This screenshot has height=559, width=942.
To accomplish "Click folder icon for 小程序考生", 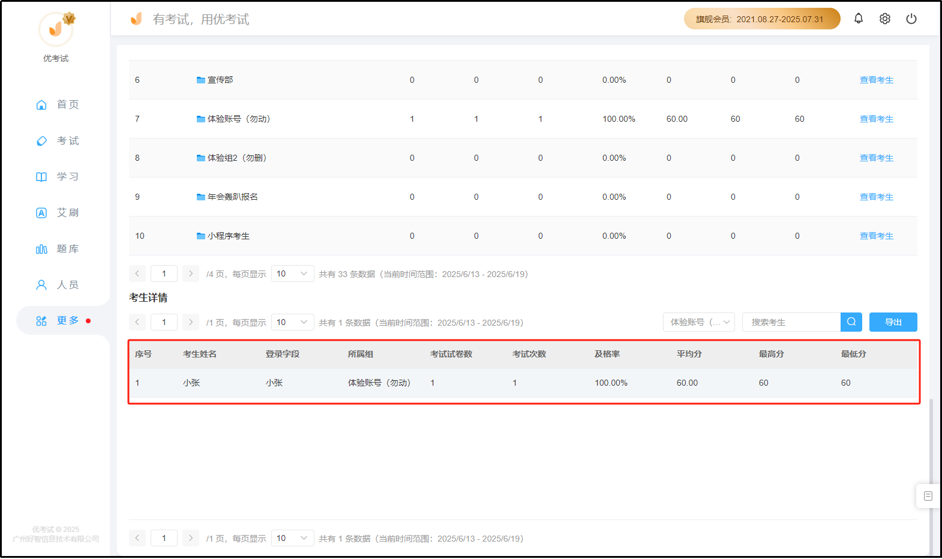I will coord(201,236).
